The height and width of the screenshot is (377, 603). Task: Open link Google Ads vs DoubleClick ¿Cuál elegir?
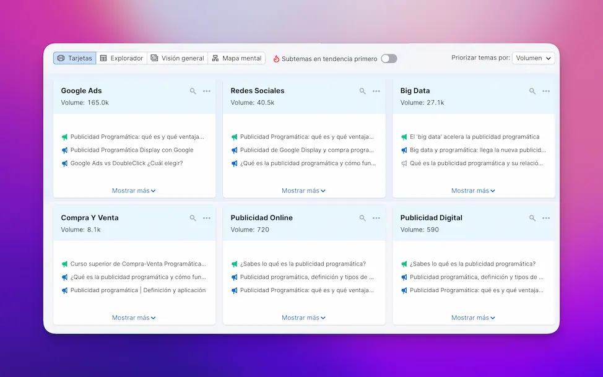point(126,163)
